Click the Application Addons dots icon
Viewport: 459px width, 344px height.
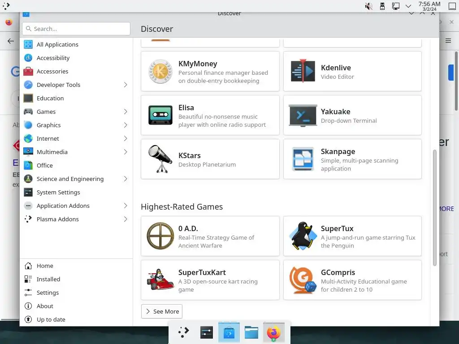pos(28,206)
